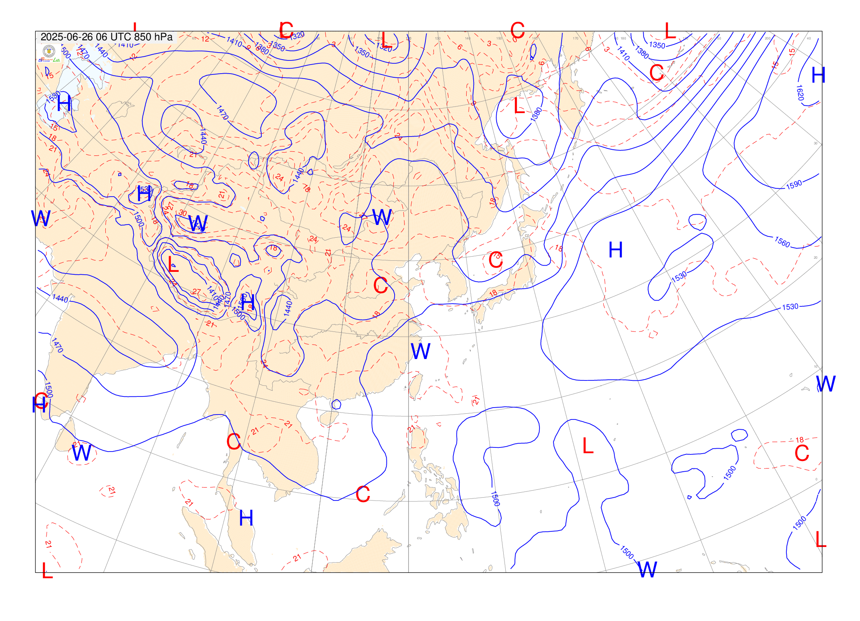Select the blue W on the right map border
Screen dimensions: 860x621
pyautogui.click(x=826, y=384)
